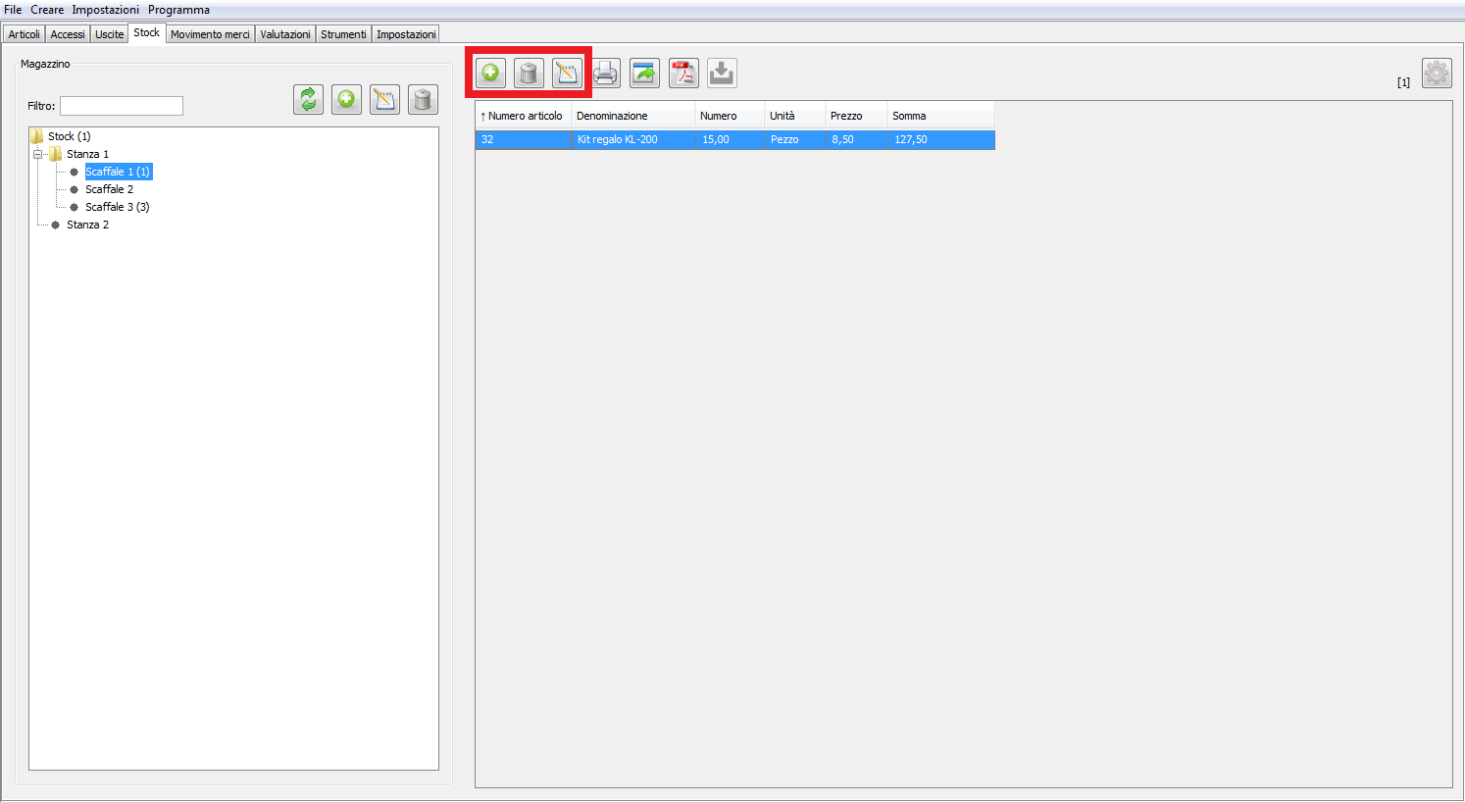This screenshot has height=802, width=1465.
Task: Click the trash icon in Magazzino panel
Action: coord(423,99)
